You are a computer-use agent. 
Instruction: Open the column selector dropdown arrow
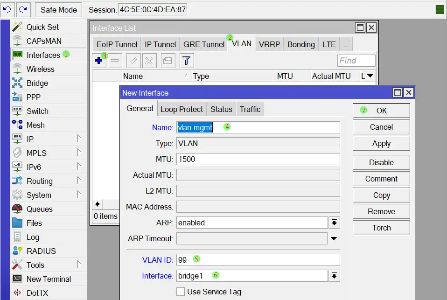coord(370,76)
